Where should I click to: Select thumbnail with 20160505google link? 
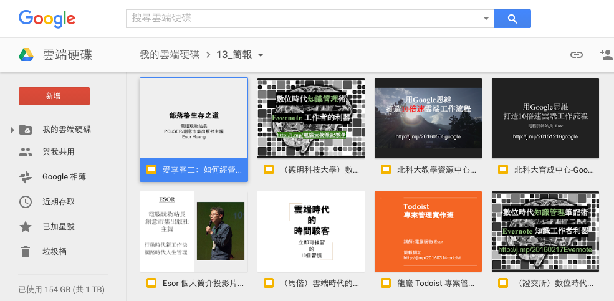tap(428, 118)
